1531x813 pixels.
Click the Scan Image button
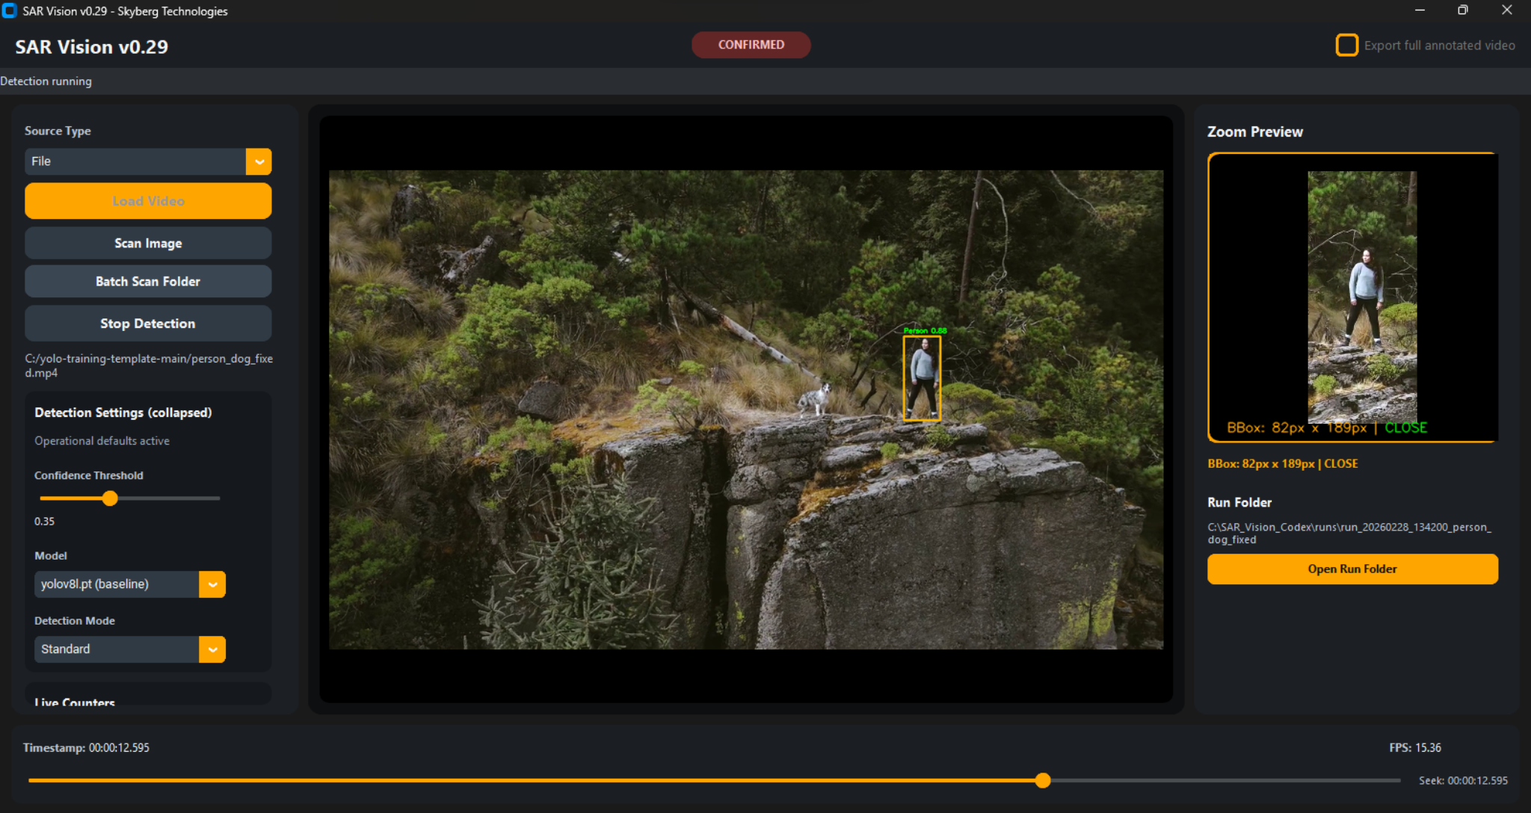tap(147, 243)
